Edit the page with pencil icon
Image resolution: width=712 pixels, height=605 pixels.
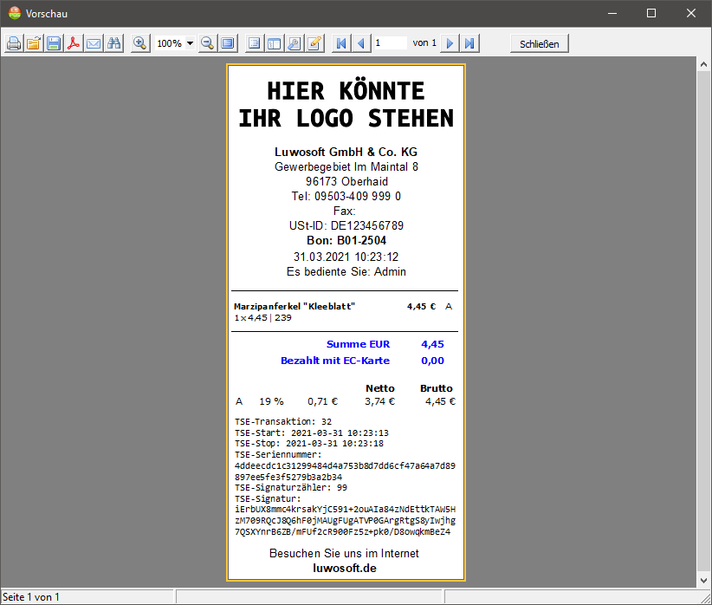314,43
